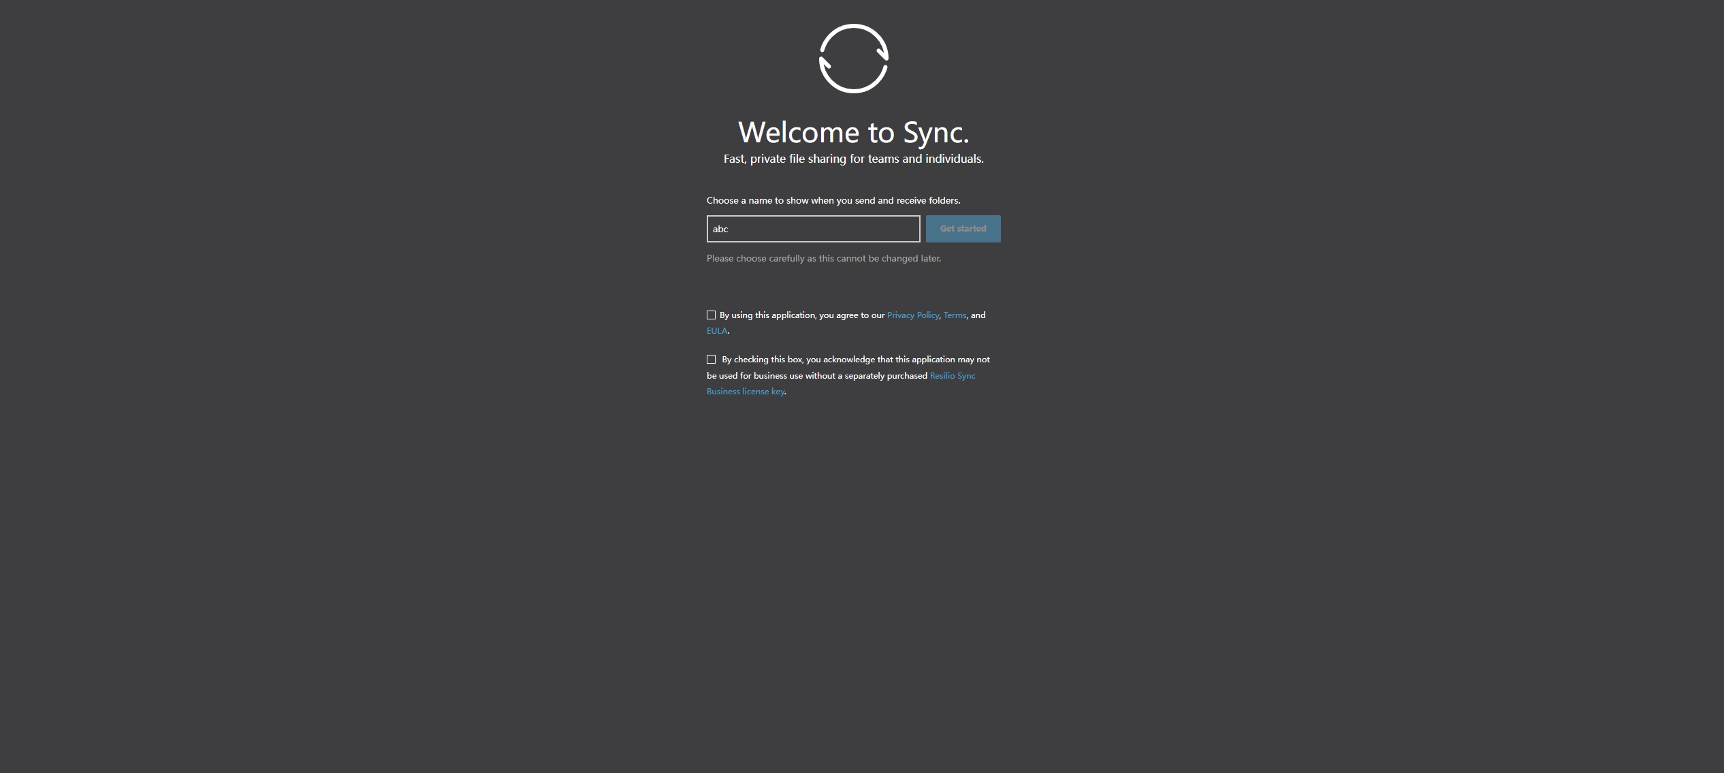Click Get started to continue setup
This screenshot has width=1724, height=773.
(x=963, y=228)
